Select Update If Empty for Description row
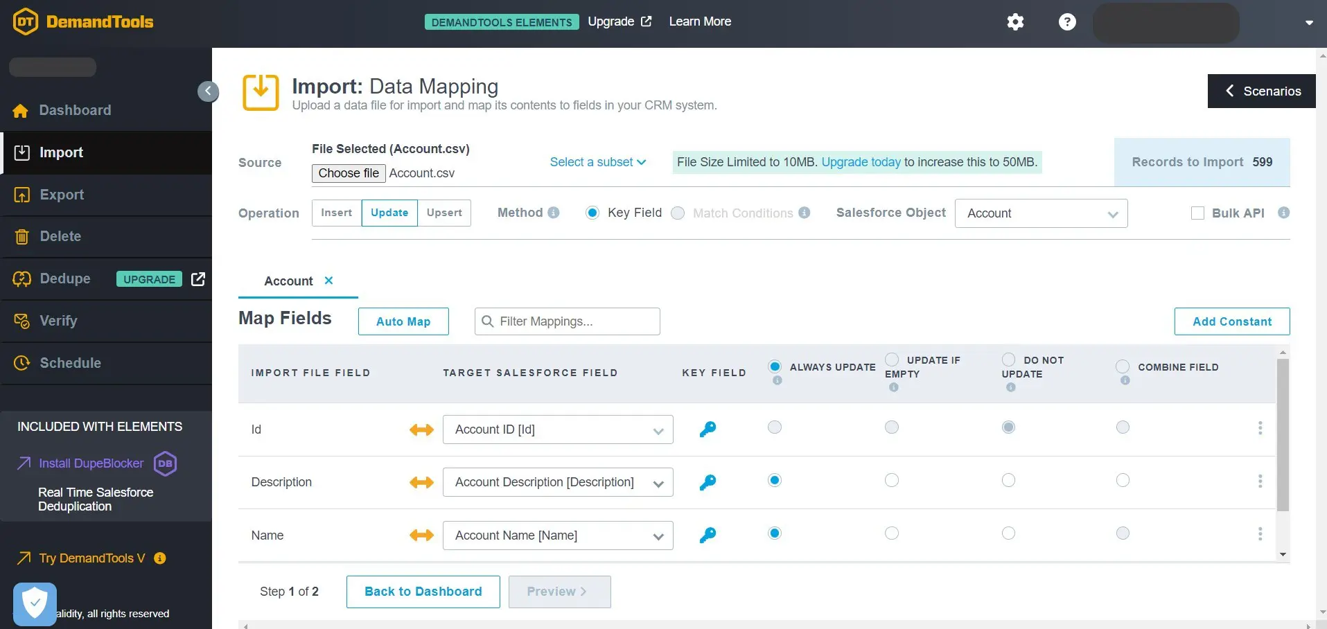Viewport: 1327px width, 629px height. click(x=892, y=480)
